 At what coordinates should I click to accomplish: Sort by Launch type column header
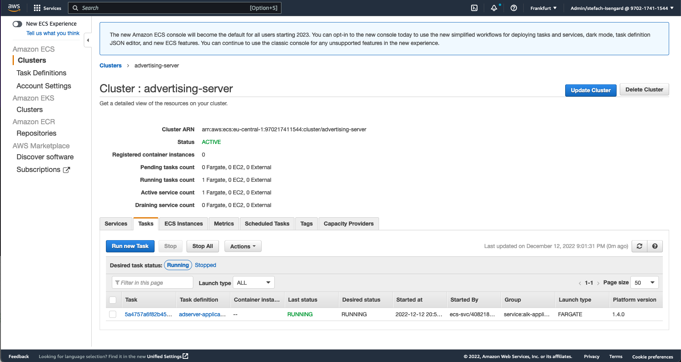(x=575, y=300)
